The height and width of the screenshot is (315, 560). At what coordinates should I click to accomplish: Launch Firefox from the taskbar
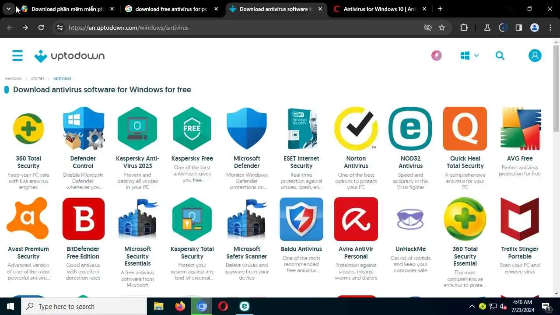180,306
